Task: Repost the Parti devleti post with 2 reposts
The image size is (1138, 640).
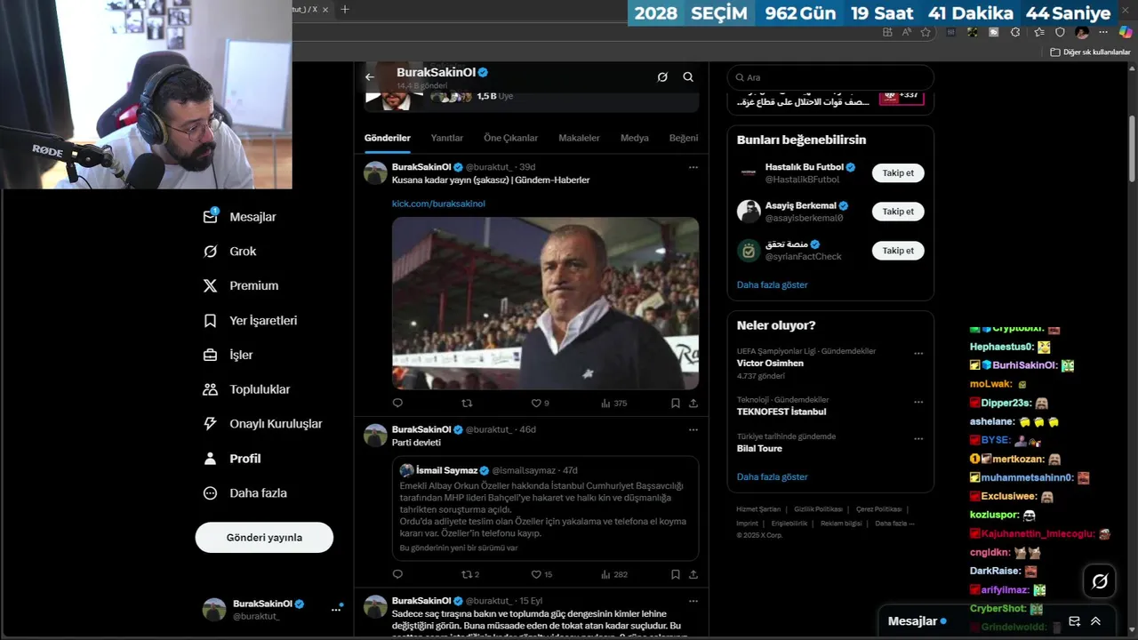Action: point(470,574)
